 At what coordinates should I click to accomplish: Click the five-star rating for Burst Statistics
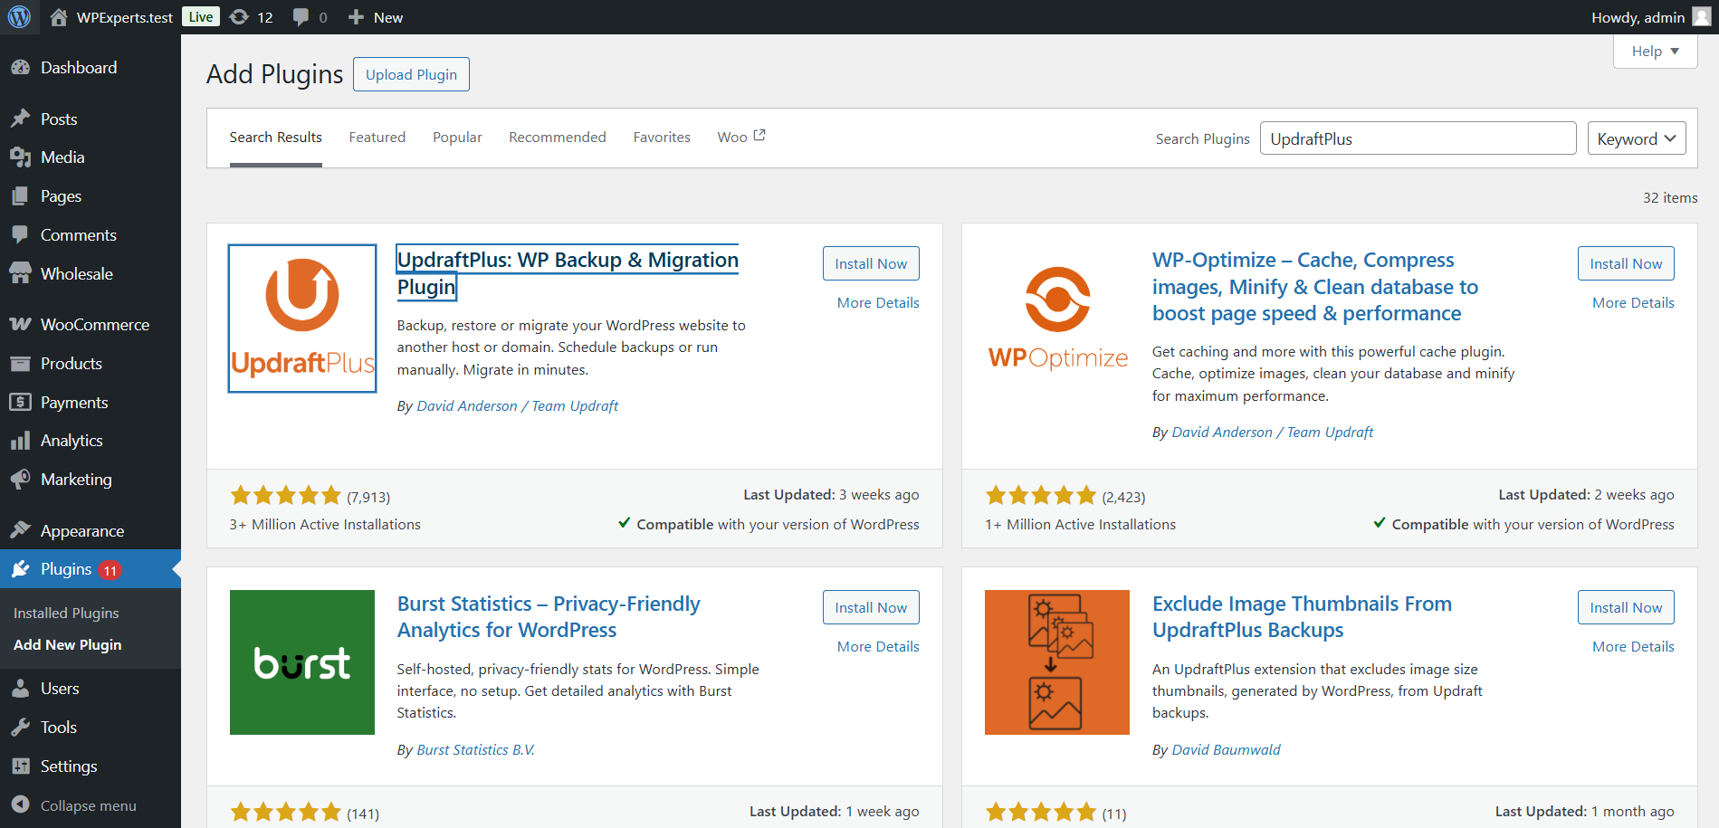(285, 812)
